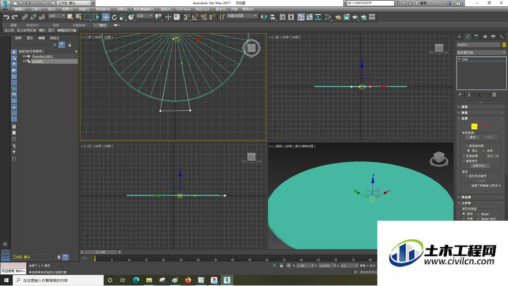Screen dimensions: 508x286
Task: Collapse the 几何体 rollout
Action: 481,203
